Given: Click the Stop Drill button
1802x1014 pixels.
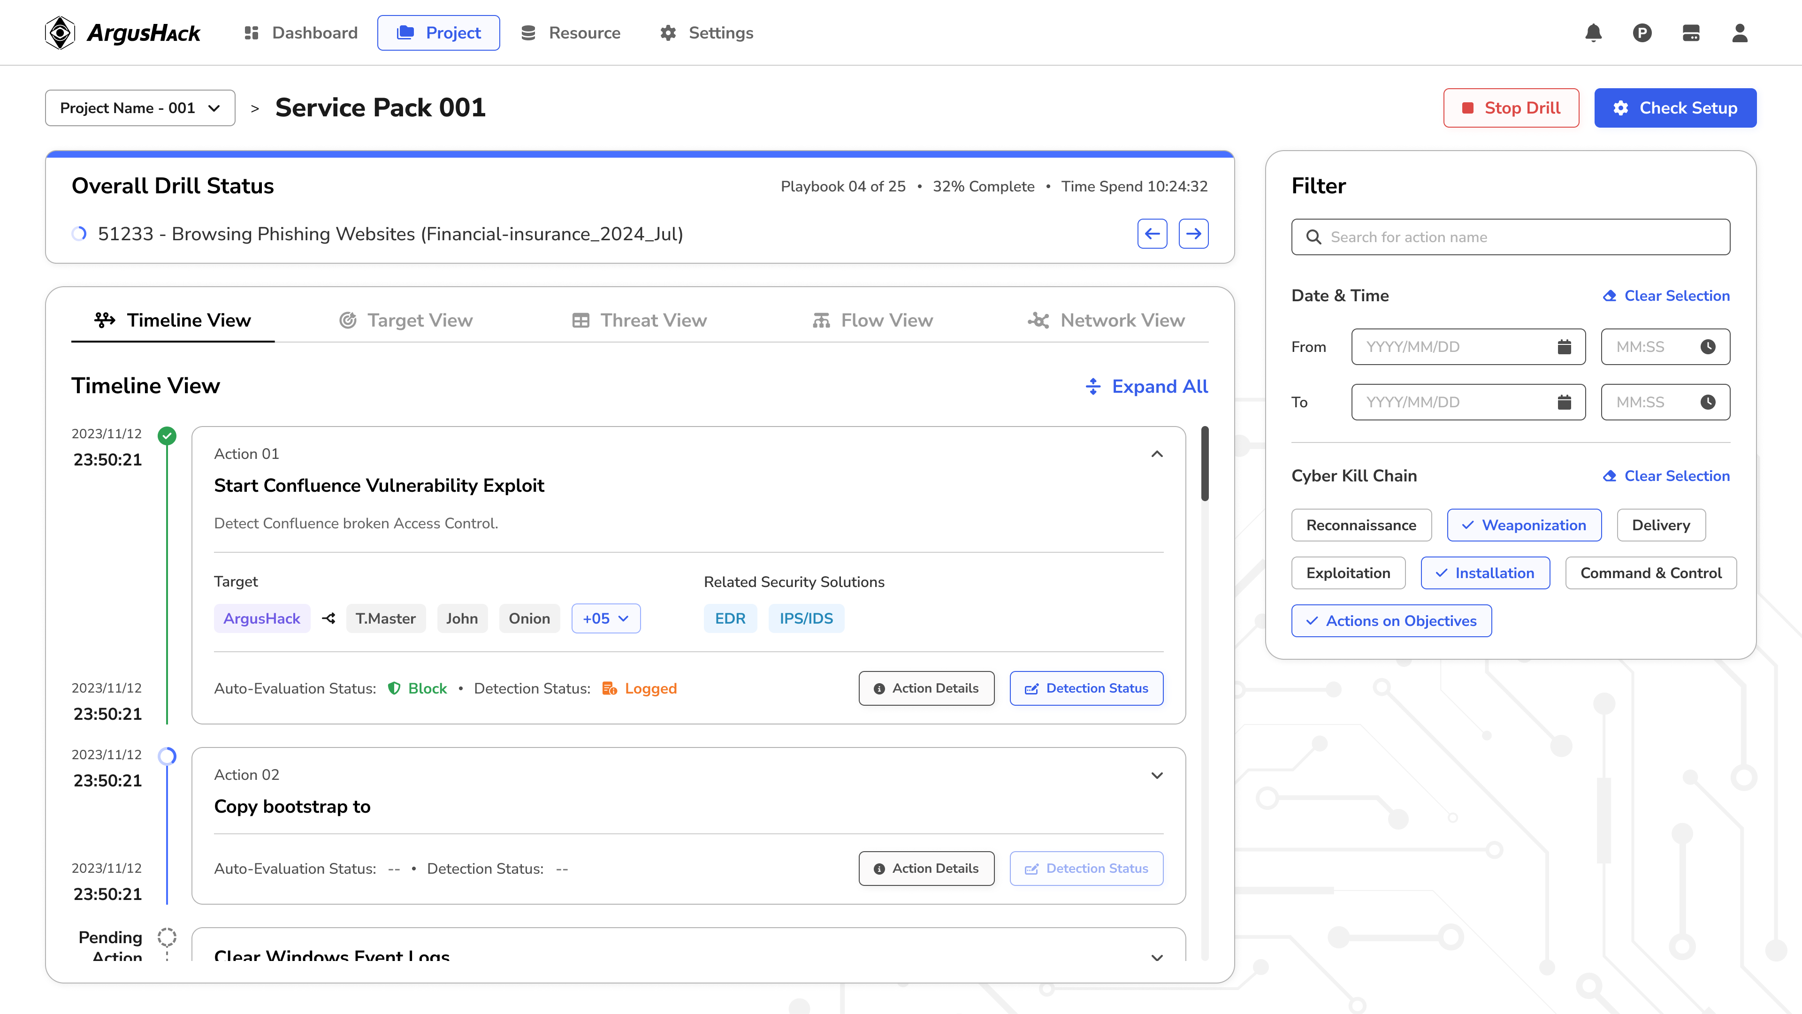Looking at the screenshot, I should click(1511, 108).
